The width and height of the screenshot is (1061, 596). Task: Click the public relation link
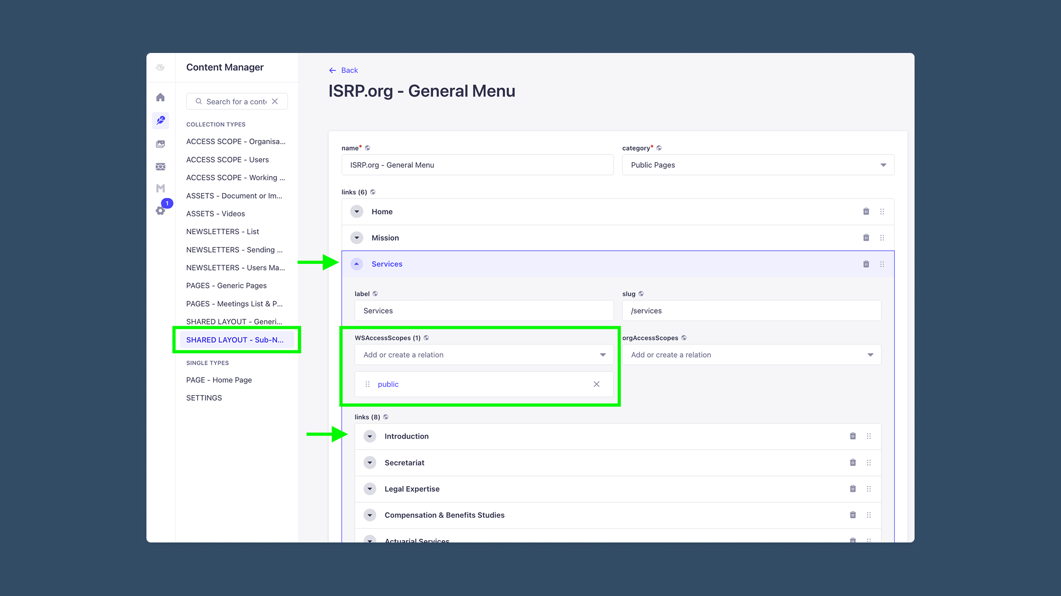tap(388, 385)
